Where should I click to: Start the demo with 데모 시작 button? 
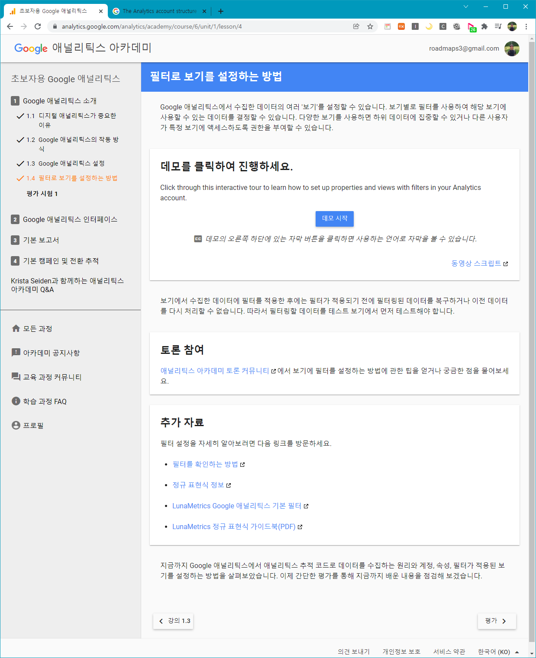click(335, 218)
